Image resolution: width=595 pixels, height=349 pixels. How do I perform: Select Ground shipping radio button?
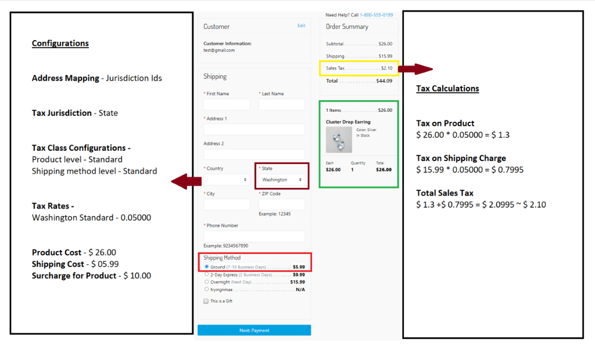[x=206, y=267]
